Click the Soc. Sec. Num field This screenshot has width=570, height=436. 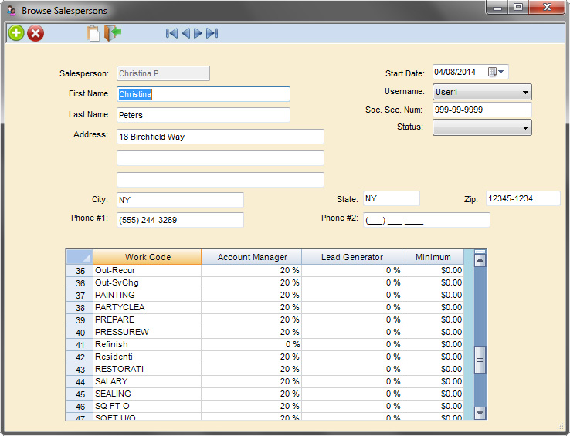482,110
